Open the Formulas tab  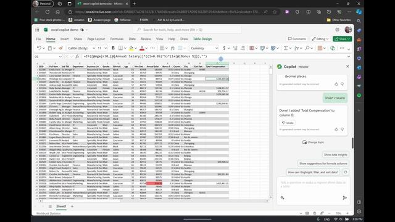(x=117, y=39)
